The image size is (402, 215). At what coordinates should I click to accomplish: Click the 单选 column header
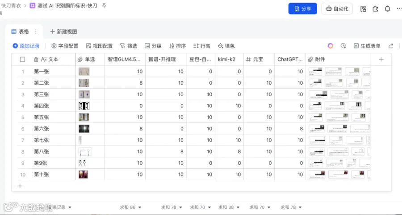coord(90,59)
